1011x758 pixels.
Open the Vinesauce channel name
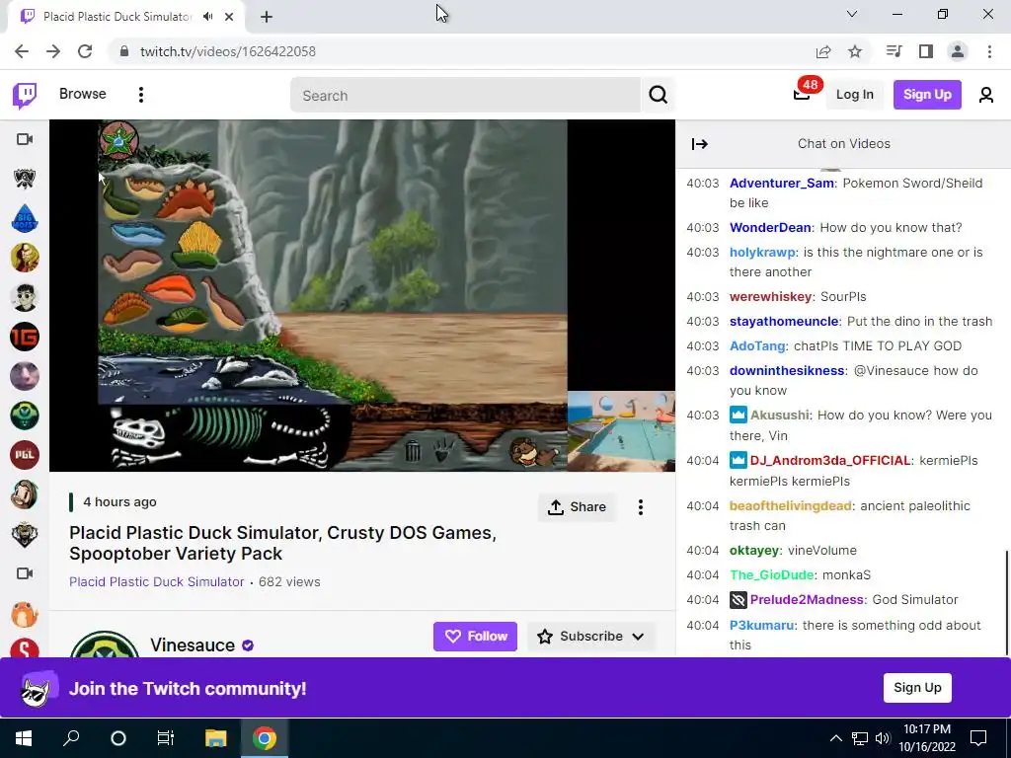[193, 645]
